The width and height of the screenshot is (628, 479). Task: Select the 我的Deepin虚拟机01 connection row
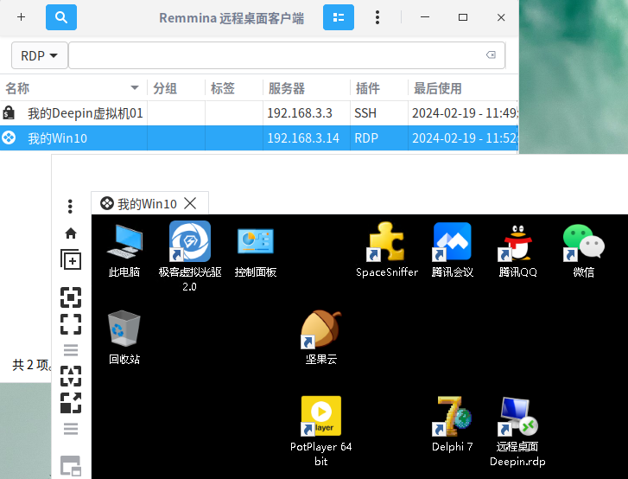(x=259, y=113)
